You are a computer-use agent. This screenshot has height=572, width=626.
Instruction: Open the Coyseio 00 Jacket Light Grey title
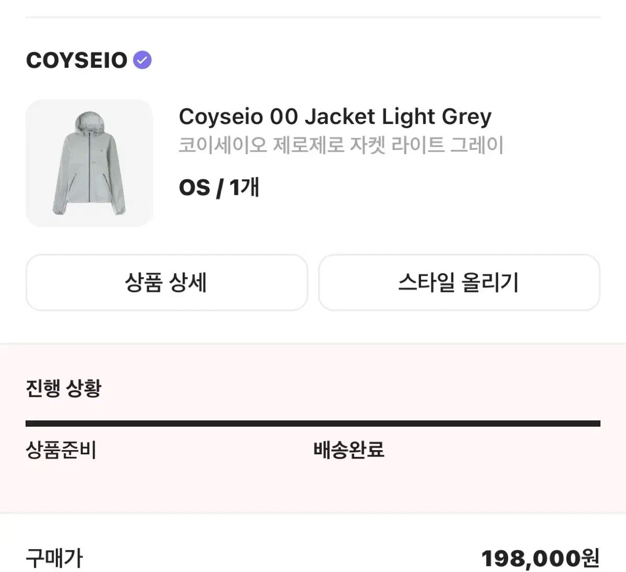coord(335,117)
